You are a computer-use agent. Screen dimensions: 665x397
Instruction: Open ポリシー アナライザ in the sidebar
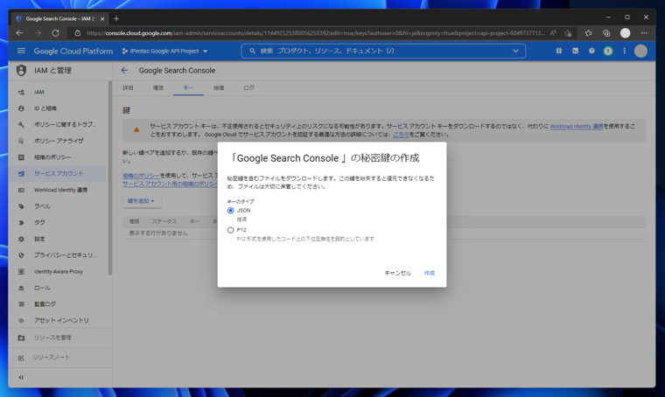(57, 141)
